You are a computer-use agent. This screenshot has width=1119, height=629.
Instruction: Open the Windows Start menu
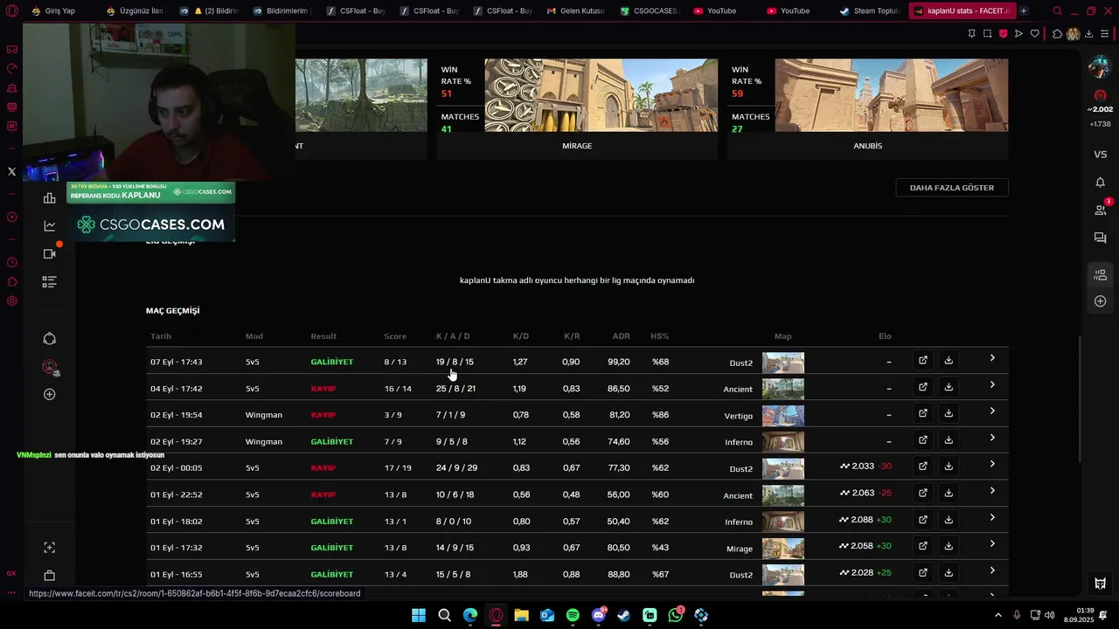coord(419,615)
